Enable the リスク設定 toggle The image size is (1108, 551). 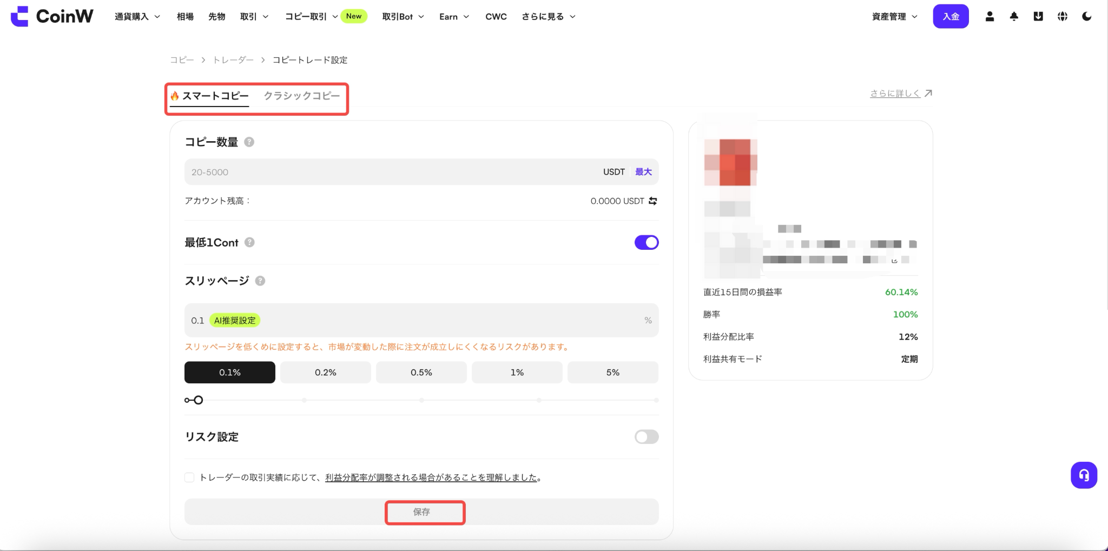tap(647, 437)
